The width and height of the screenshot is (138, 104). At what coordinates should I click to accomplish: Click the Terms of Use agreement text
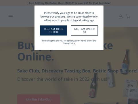[x=69, y=42]
